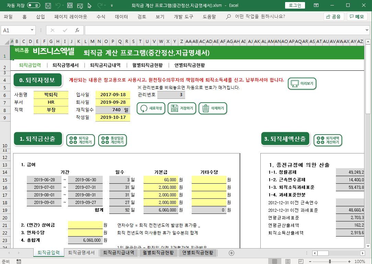The image size is (372, 264).
Task: Click the zoom slider handle
Action: (330, 261)
